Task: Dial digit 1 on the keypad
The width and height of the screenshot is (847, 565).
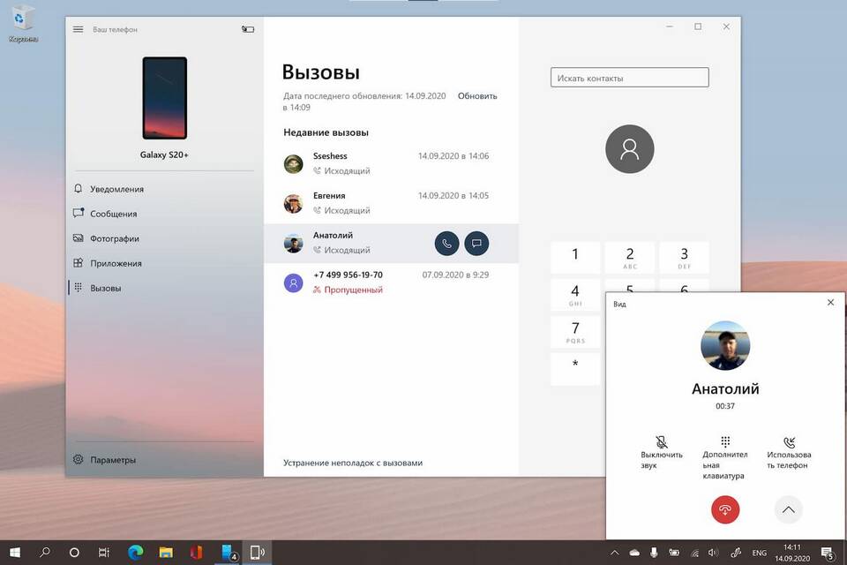Action: click(x=574, y=258)
